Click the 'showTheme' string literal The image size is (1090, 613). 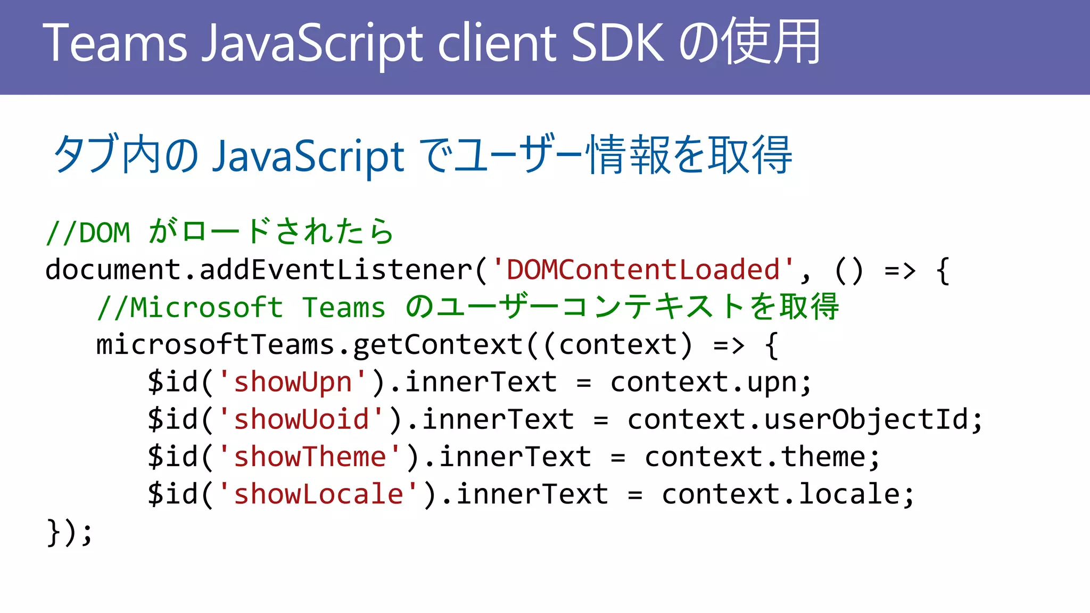click(310, 456)
